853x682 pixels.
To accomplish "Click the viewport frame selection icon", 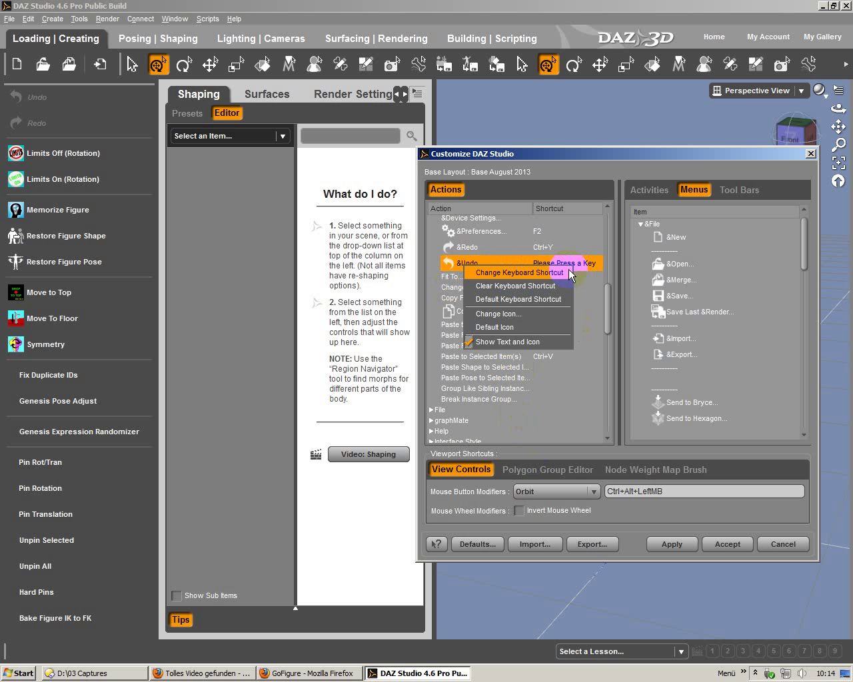I will (838, 163).
